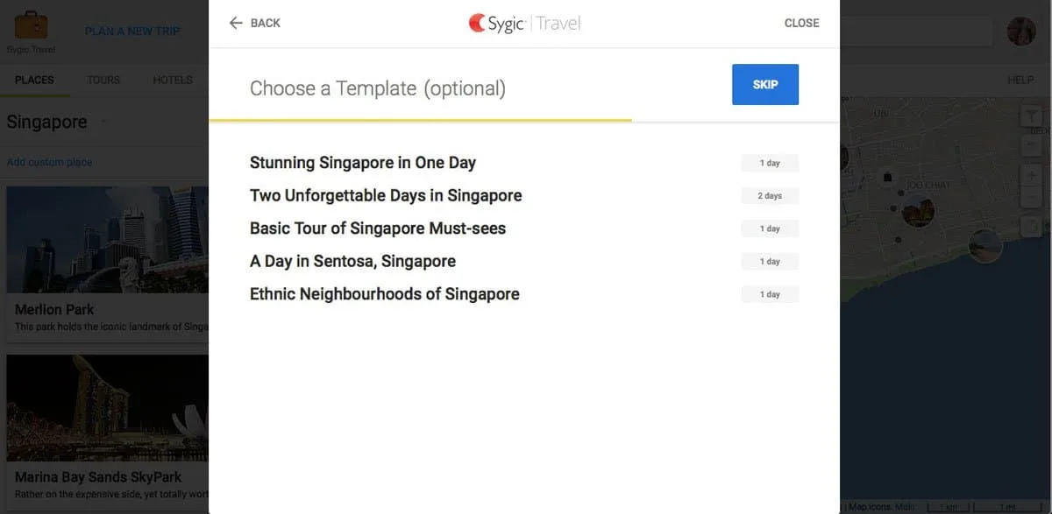This screenshot has height=514, width=1052.
Task: Expand the Singapore destination dropdown
Action: tap(104, 122)
